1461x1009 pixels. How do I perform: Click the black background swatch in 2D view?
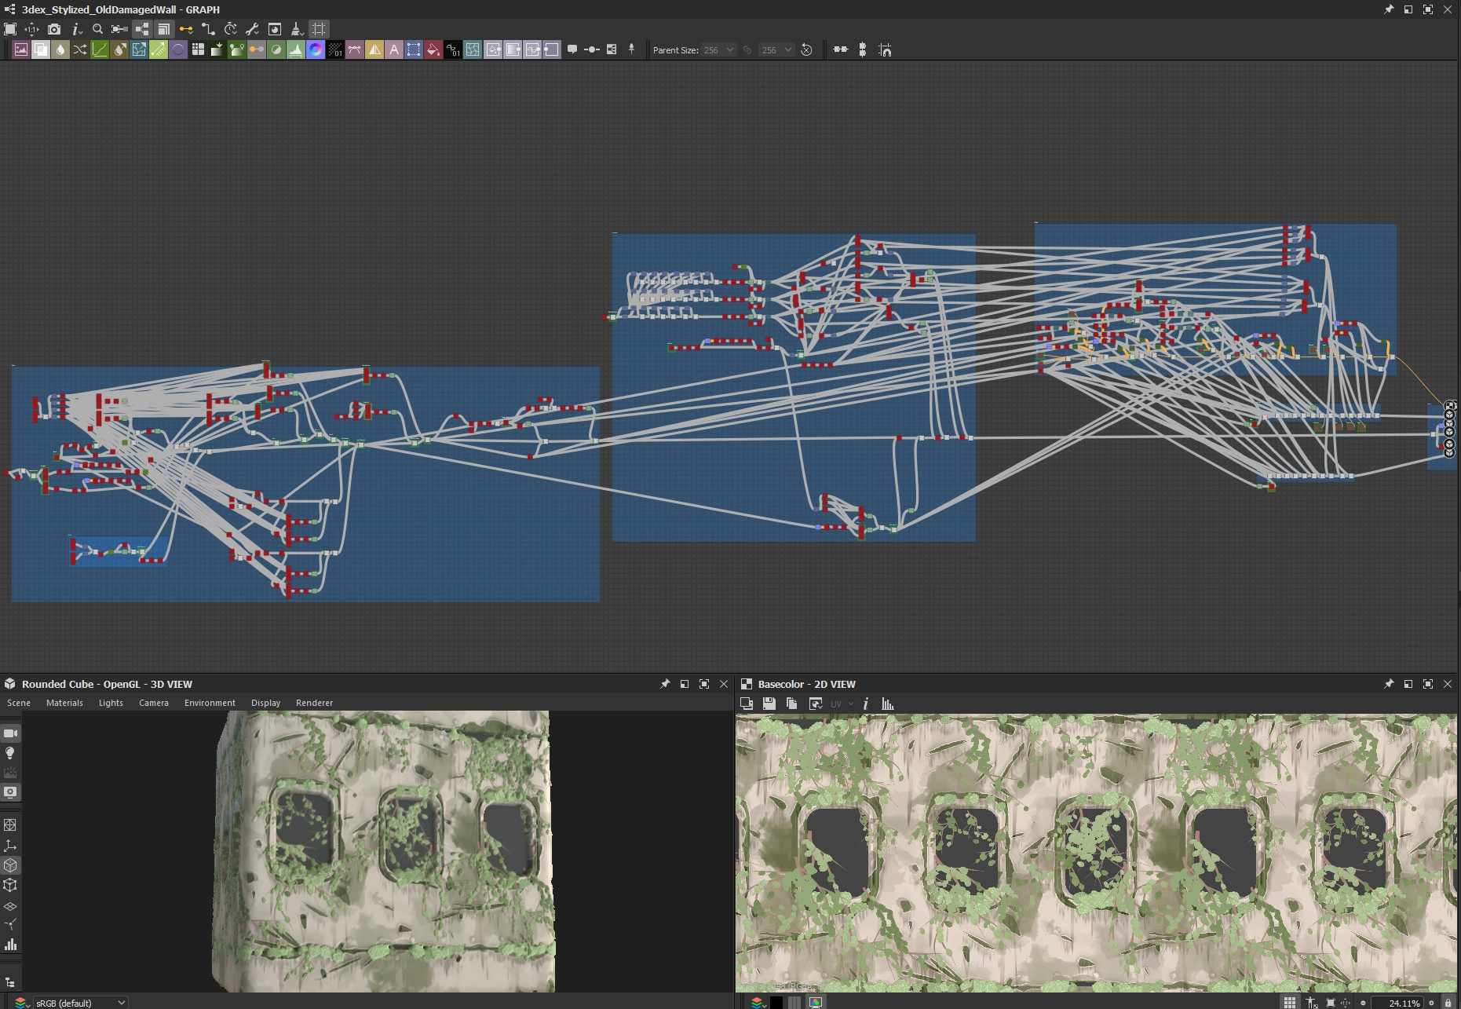776,1003
